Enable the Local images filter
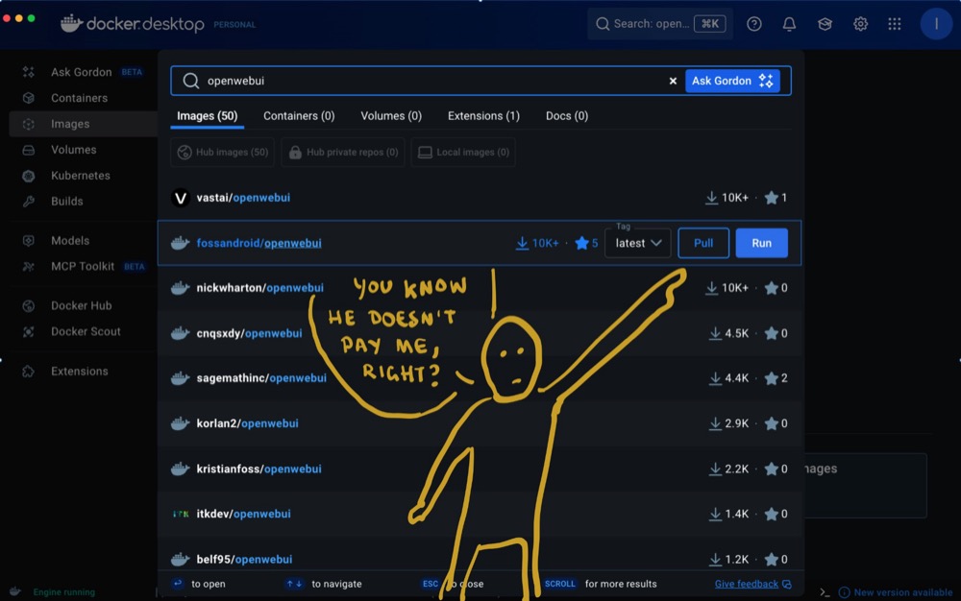961x601 pixels. click(462, 152)
